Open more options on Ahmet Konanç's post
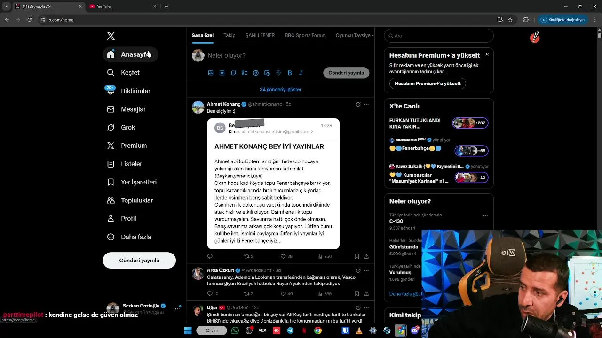This screenshot has width=602, height=338. click(x=366, y=104)
